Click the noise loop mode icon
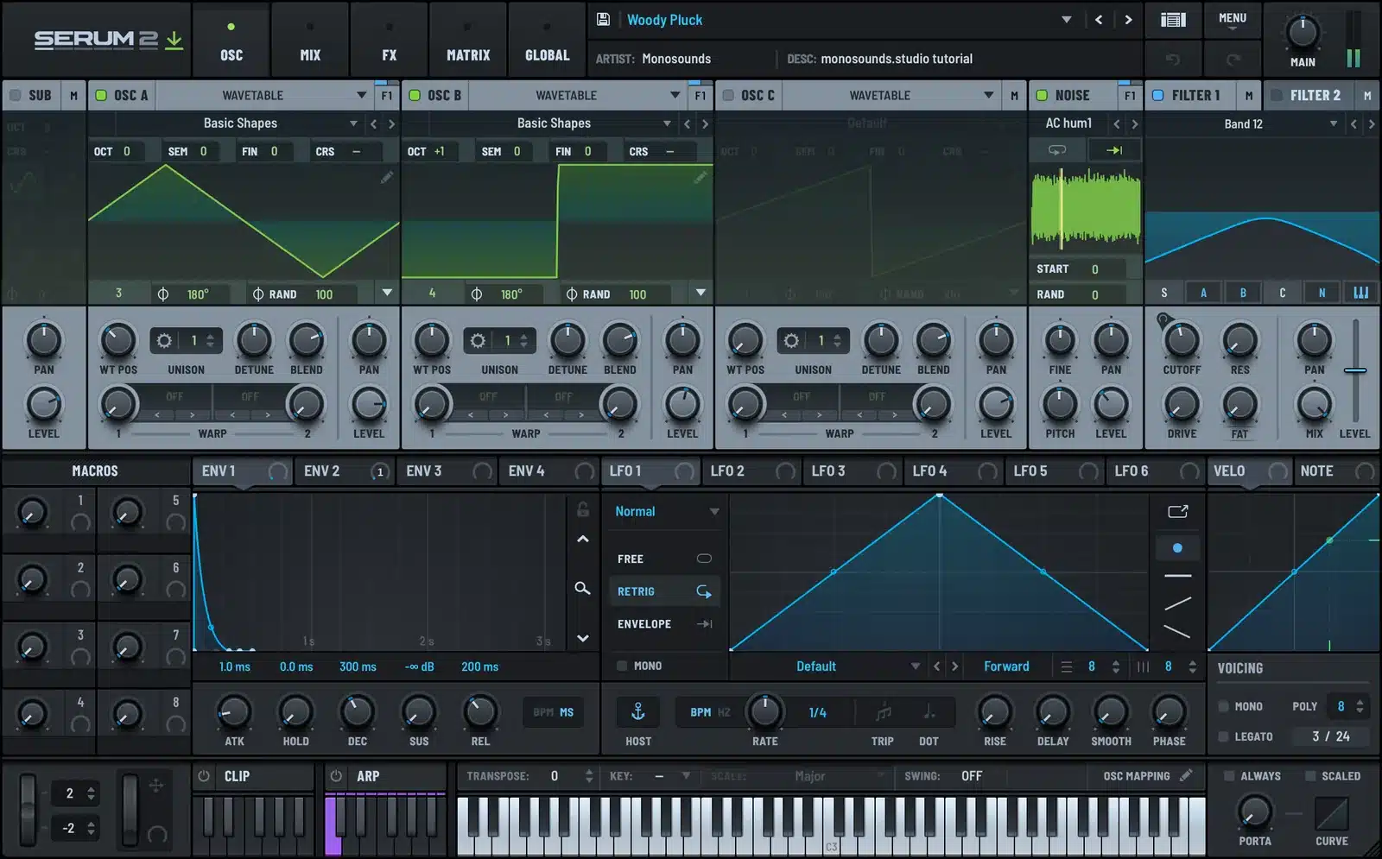 click(1057, 150)
